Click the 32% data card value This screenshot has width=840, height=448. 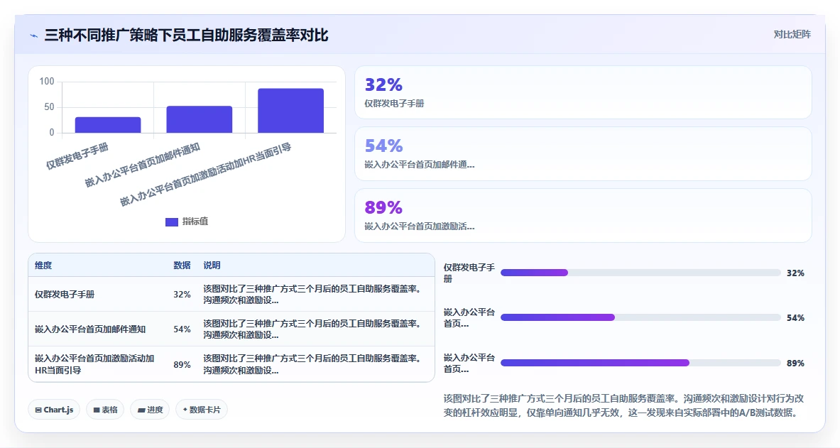[383, 84]
